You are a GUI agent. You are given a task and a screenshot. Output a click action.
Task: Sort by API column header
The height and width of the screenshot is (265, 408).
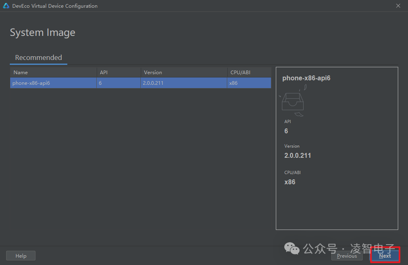pos(119,72)
